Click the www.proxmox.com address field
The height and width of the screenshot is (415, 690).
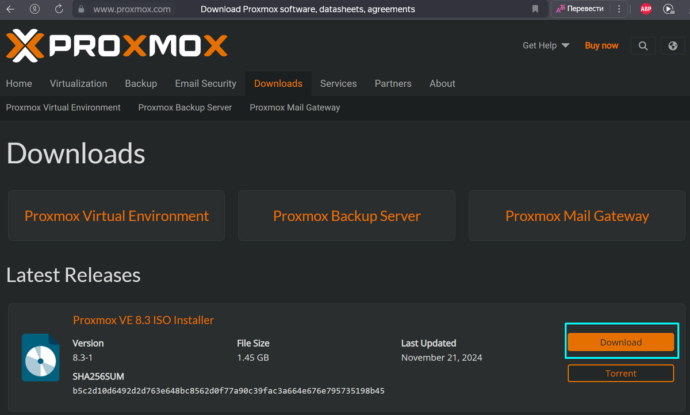click(x=132, y=9)
